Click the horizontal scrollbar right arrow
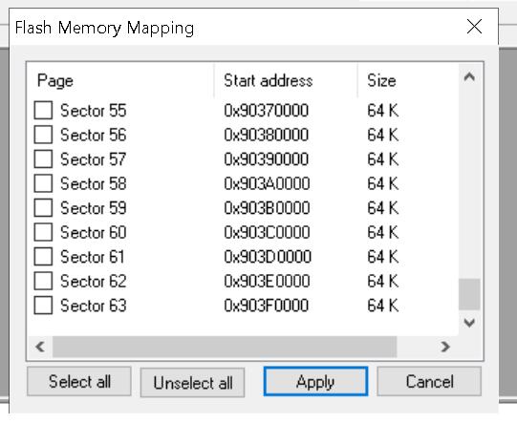517x423 pixels. [x=445, y=347]
